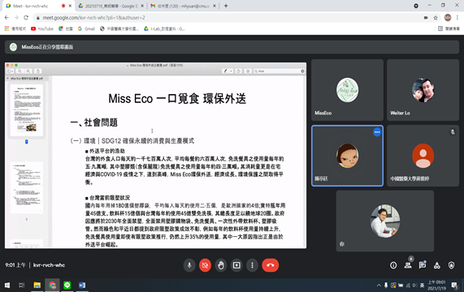464x292 pixels.
Task: Click muted mic icon on orange avatar tile
Action: point(453,132)
